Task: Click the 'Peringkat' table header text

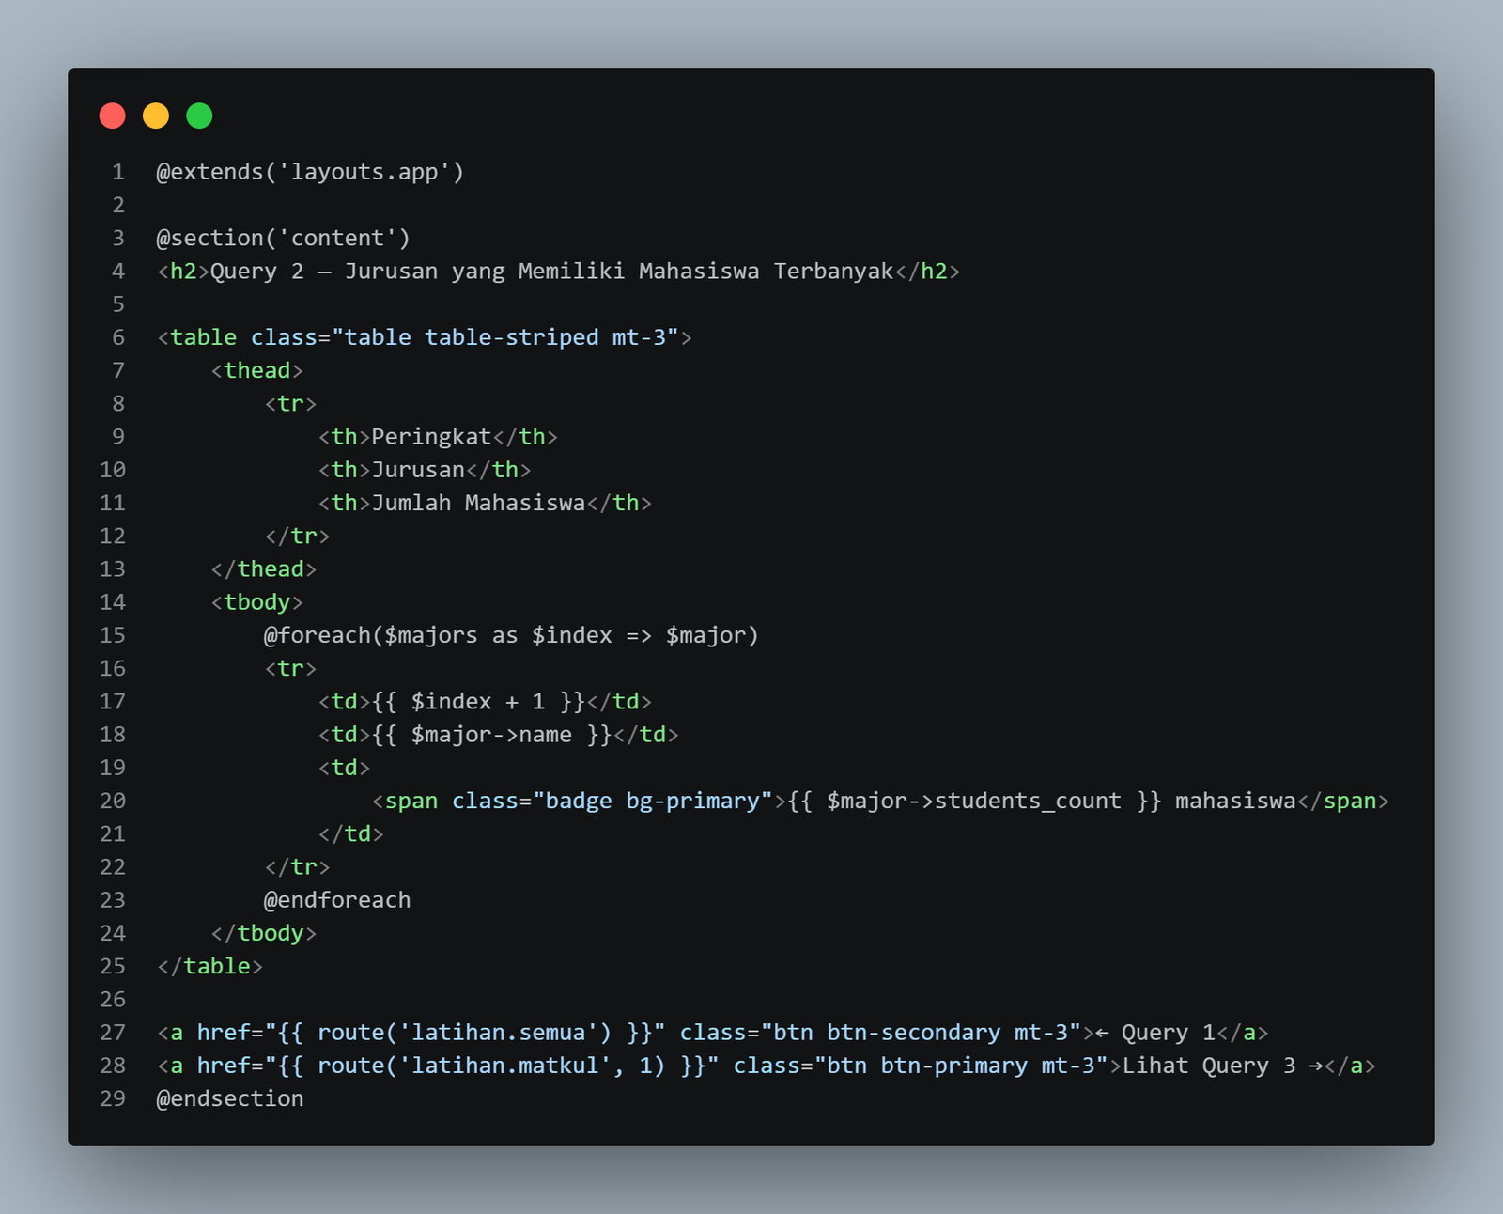Action: point(431,437)
